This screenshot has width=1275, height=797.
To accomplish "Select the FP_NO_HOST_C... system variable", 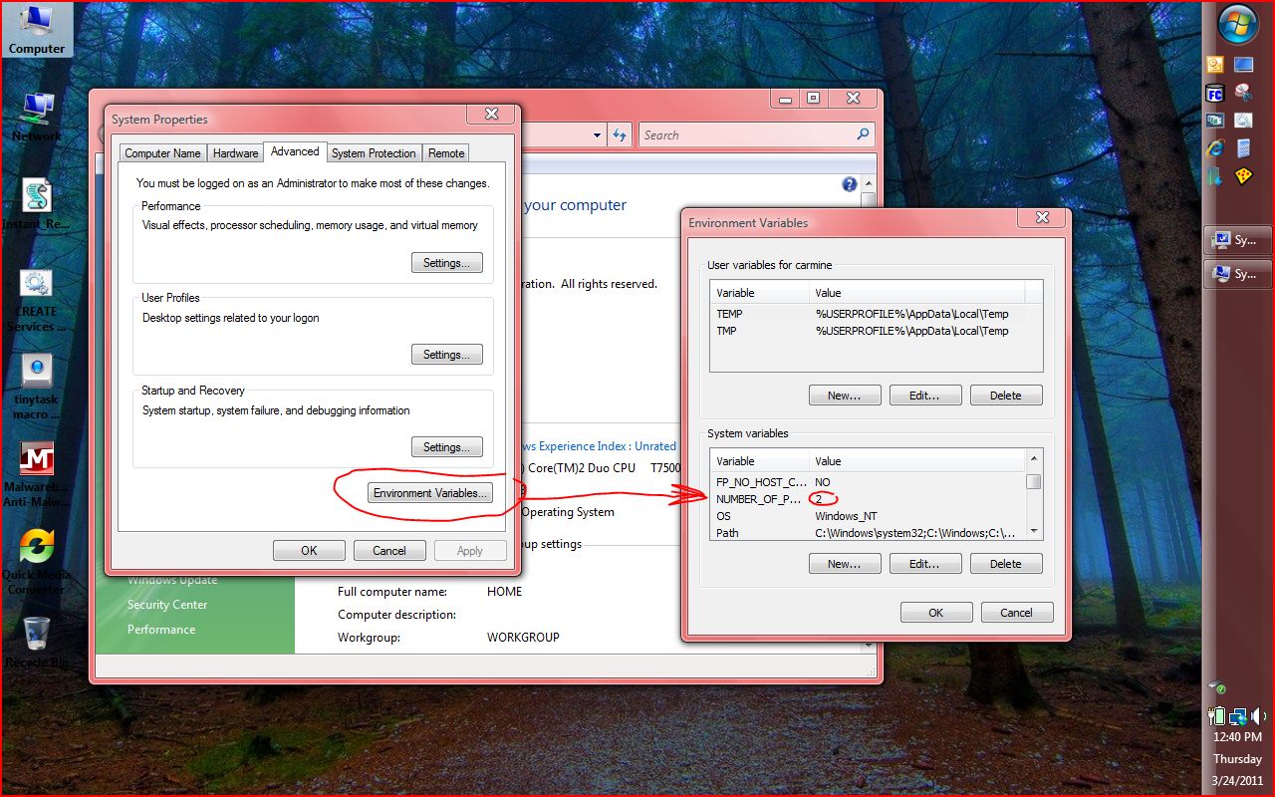I will click(x=869, y=482).
